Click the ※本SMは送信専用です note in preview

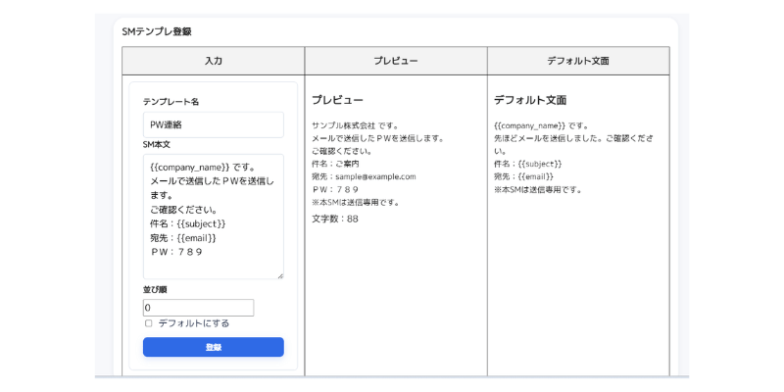[x=356, y=203]
